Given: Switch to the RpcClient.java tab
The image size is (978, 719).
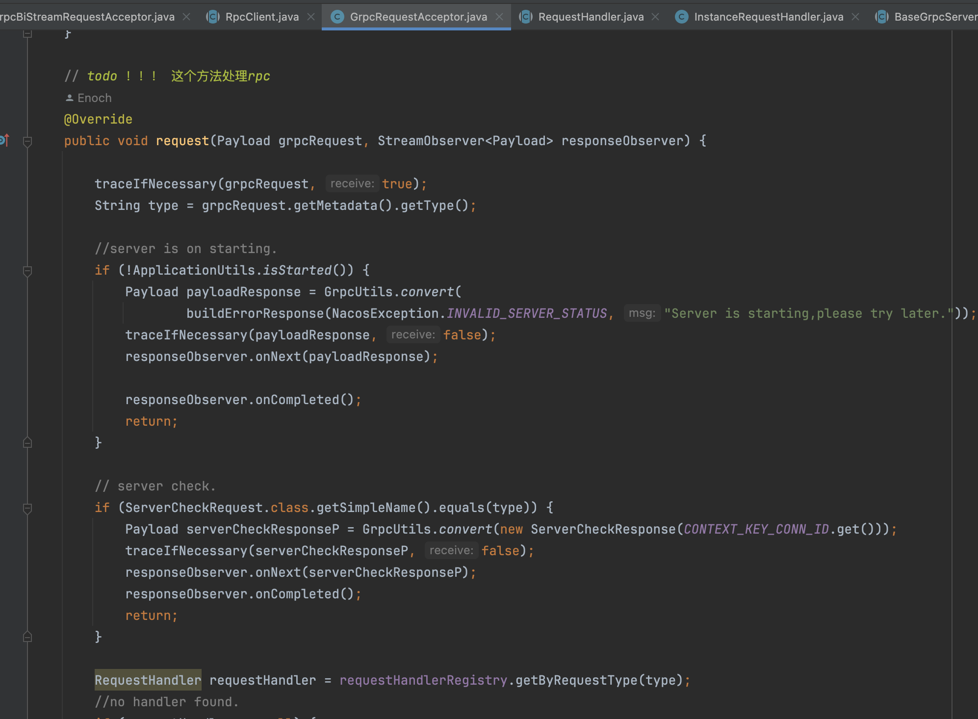Looking at the screenshot, I should click(x=261, y=17).
